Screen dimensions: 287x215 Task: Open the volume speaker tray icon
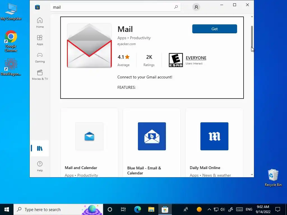point(223,209)
